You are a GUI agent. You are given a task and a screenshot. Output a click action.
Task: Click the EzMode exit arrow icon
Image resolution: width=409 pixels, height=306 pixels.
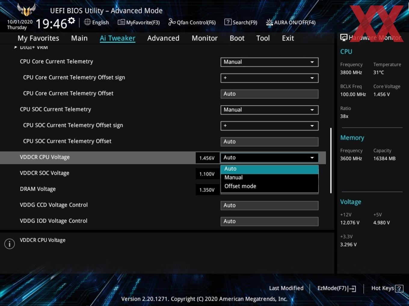(352, 289)
